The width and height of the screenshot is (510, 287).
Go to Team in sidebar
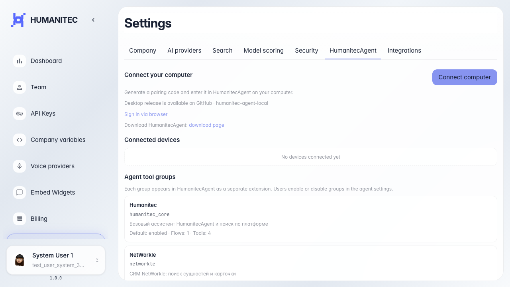coord(39,87)
